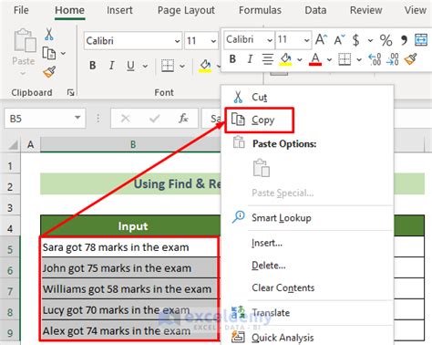Open mini toolbar font size dropdown
This screenshot has width=432, height=345.
[x=307, y=40]
